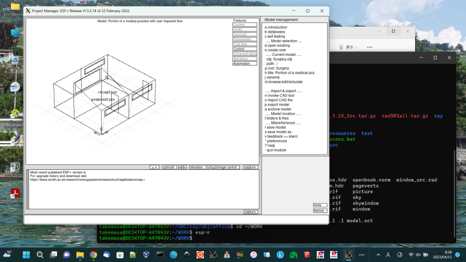Choose 'browse/edit/simulate' menu entry
466x262 pixels.
pyautogui.click(x=283, y=82)
